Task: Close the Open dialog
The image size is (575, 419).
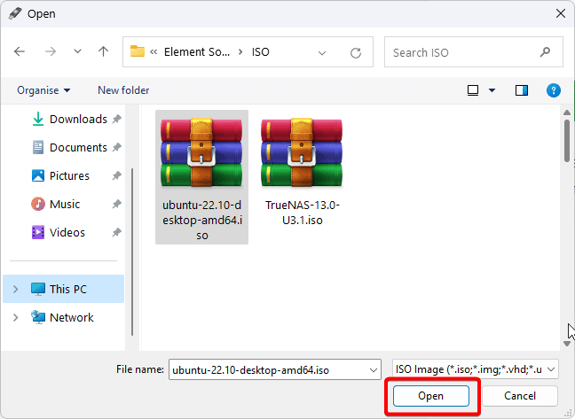Action: [x=560, y=13]
